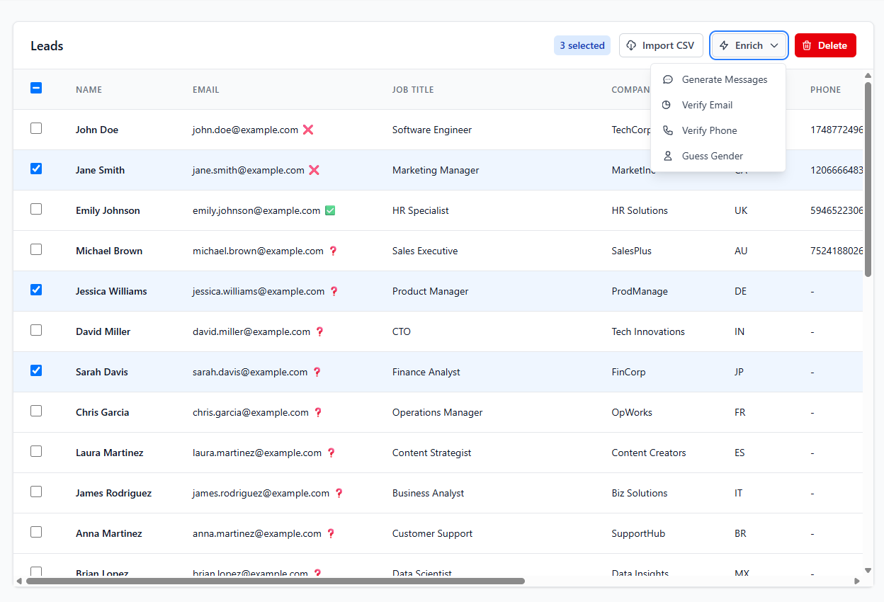Screen dimensions: 884x602
Task: Click the trash icon in Delete button
Action: (x=807, y=45)
